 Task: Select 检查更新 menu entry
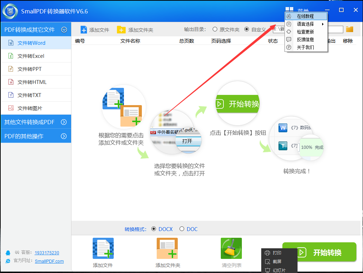[306, 32]
